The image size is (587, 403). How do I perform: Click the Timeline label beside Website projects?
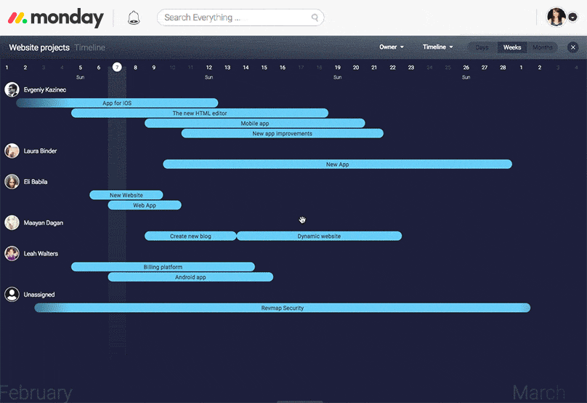pos(89,47)
